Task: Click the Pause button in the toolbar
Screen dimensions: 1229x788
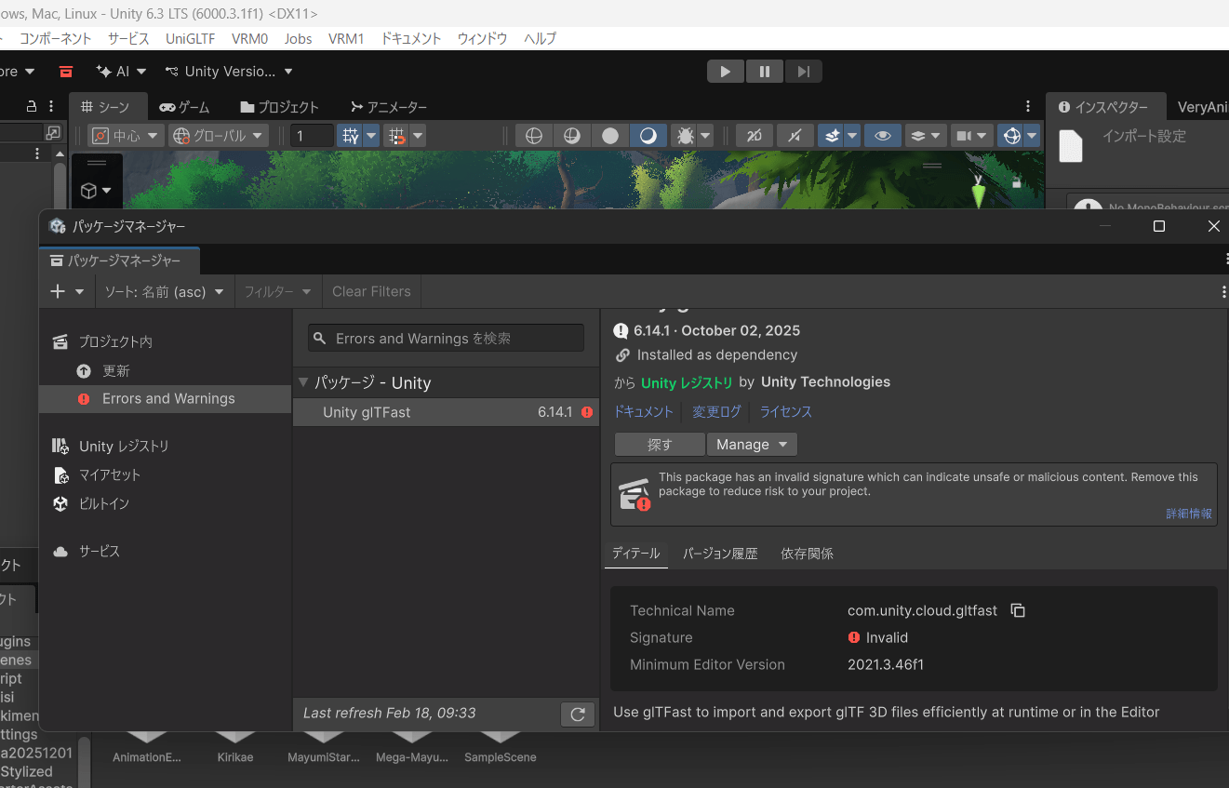Action: coord(764,72)
